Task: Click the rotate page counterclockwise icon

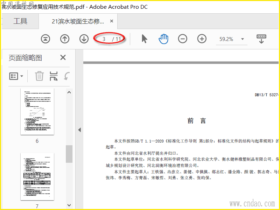Action: (67, 76)
